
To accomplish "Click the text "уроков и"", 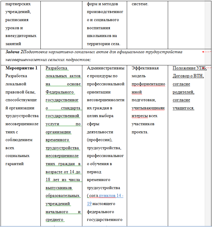I will [x=14, y=28].
